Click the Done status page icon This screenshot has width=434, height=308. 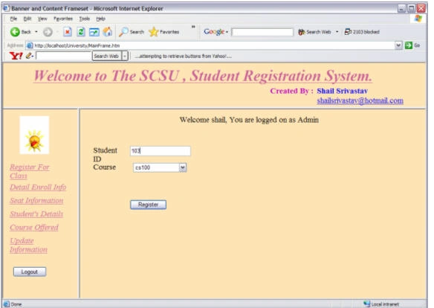click(7, 304)
